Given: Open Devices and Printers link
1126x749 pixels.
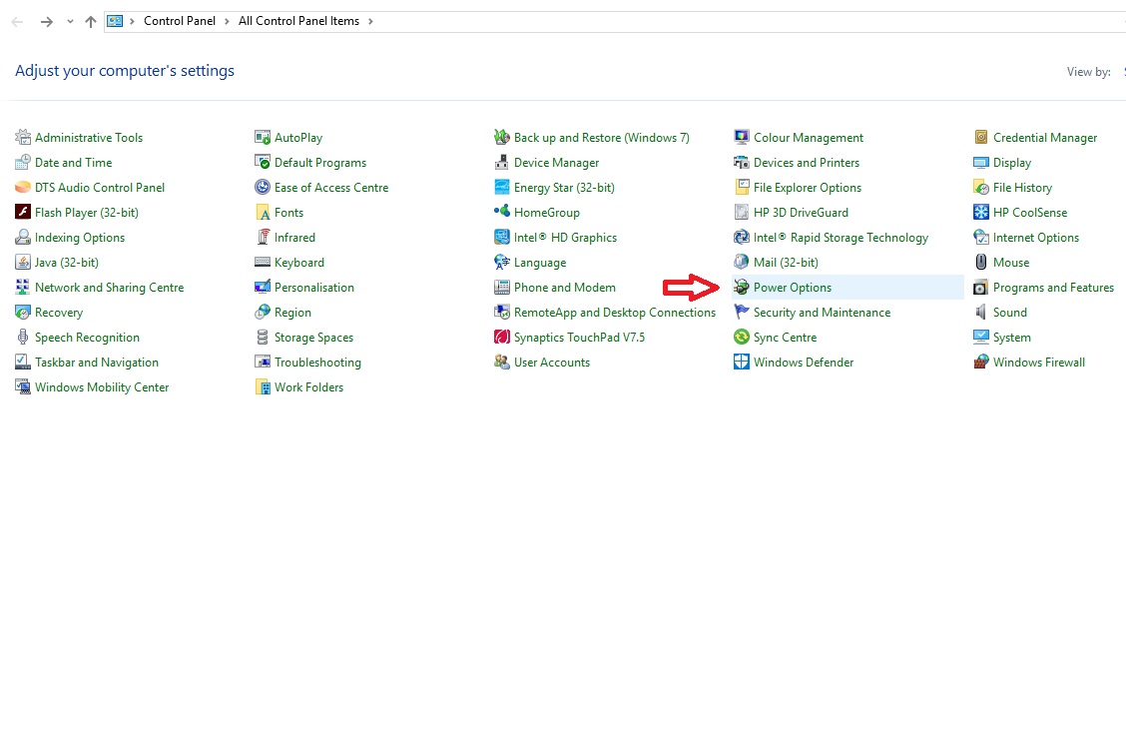Looking at the screenshot, I should pyautogui.click(x=807, y=163).
